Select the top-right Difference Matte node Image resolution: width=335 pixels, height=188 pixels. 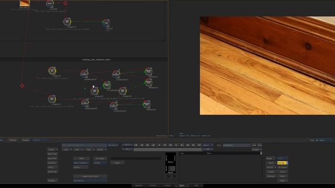click(x=149, y=72)
